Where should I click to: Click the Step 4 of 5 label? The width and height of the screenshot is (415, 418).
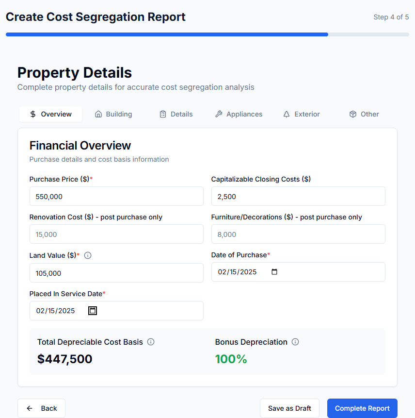tap(391, 17)
